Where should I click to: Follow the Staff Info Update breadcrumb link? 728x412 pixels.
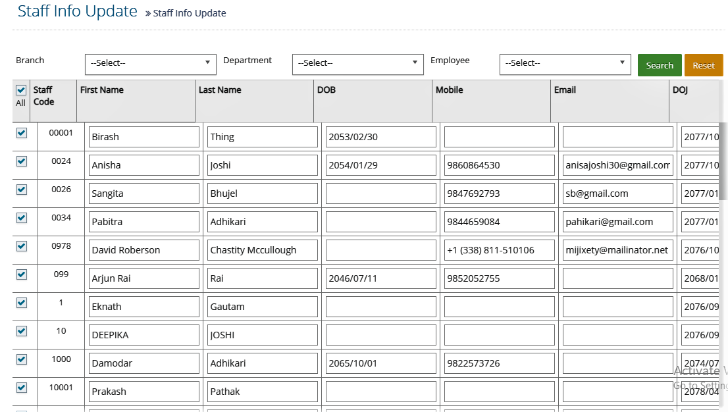tap(190, 13)
